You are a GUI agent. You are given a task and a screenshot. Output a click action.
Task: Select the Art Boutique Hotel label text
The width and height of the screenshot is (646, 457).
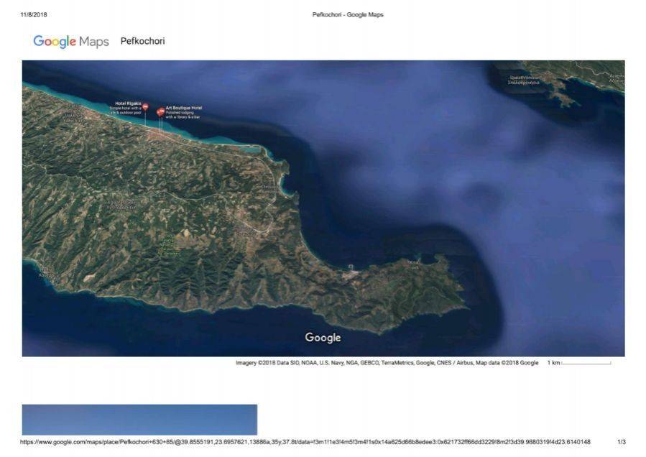point(184,108)
